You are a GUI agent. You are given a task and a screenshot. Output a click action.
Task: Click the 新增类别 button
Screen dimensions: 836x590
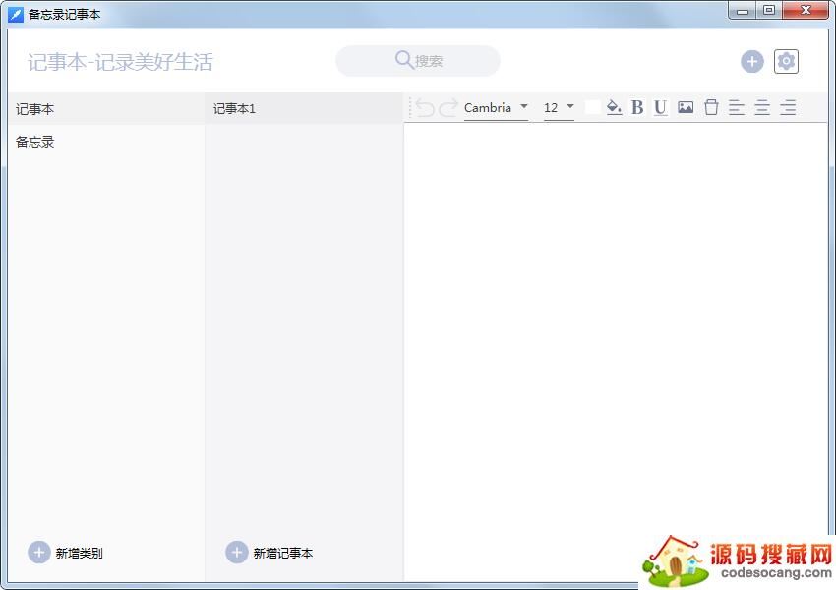coord(66,553)
